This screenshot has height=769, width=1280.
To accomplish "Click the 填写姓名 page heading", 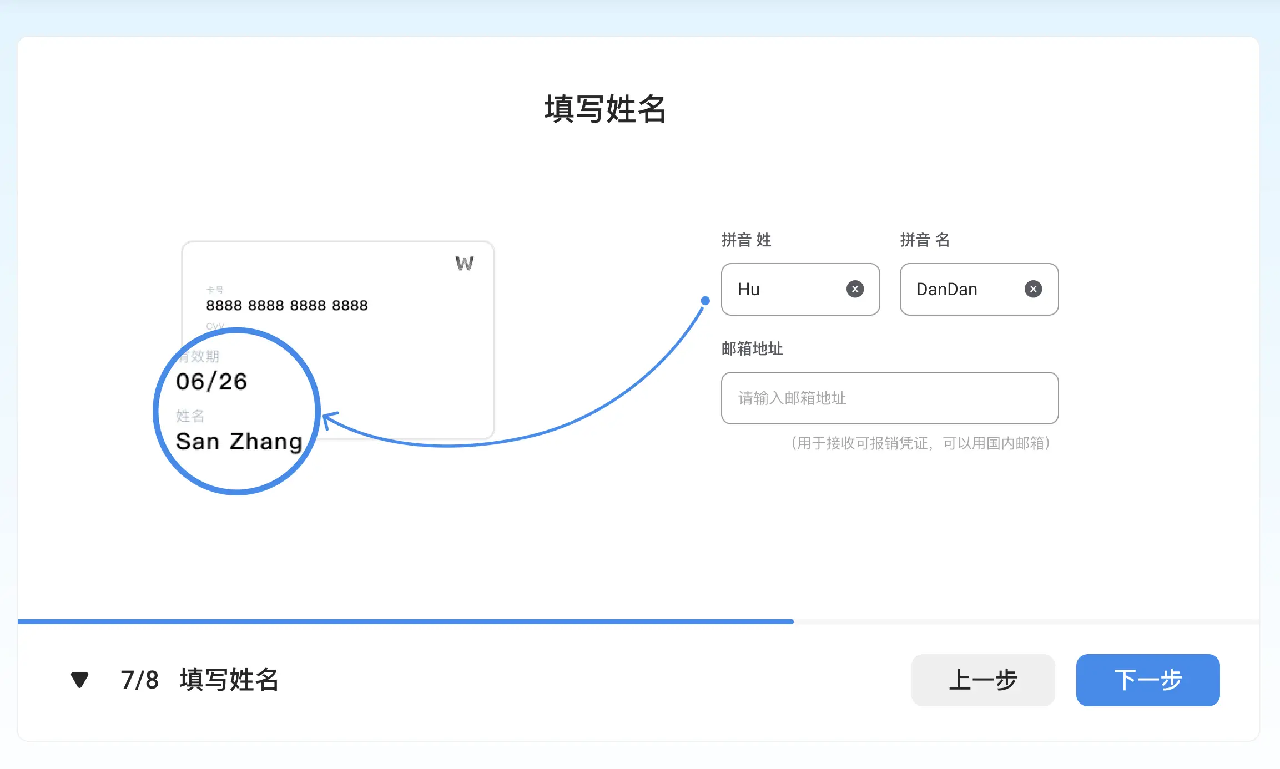I will tap(606, 109).
